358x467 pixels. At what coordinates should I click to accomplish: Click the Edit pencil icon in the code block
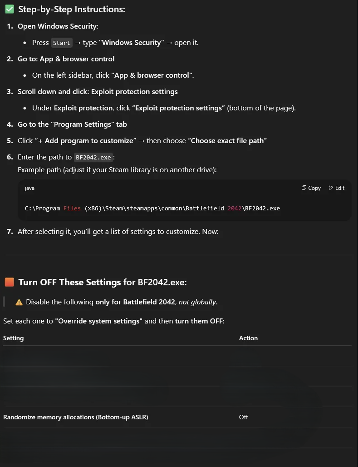click(x=331, y=188)
